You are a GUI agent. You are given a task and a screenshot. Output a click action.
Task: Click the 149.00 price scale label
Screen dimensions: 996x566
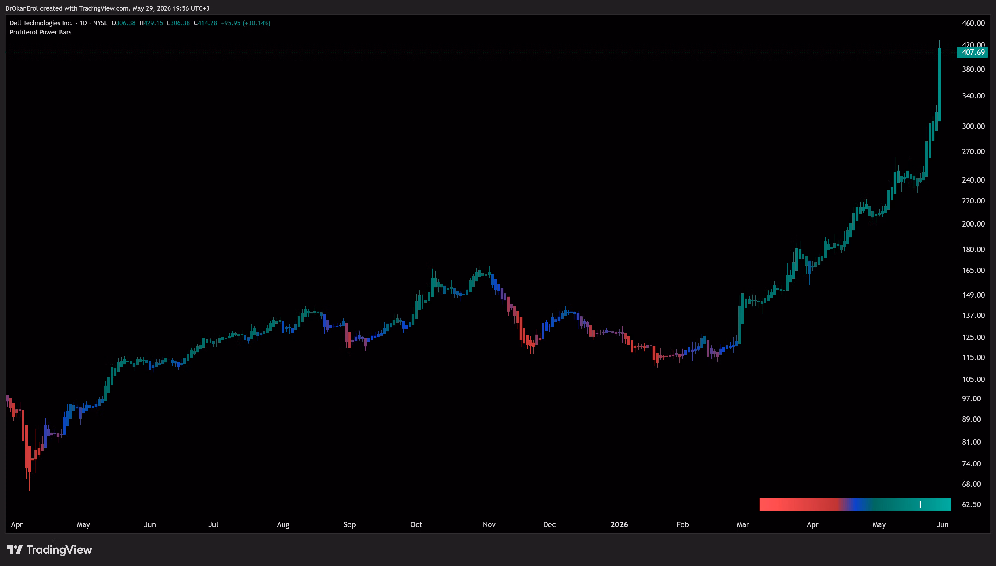(x=973, y=295)
